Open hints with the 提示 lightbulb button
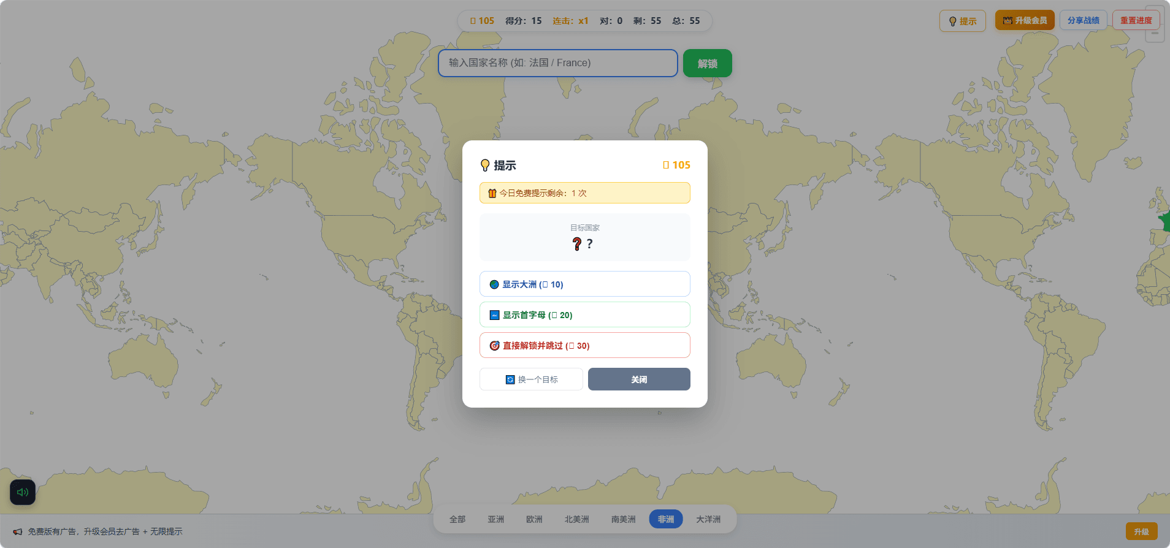The image size is (1170, 548). pos(962,21)
